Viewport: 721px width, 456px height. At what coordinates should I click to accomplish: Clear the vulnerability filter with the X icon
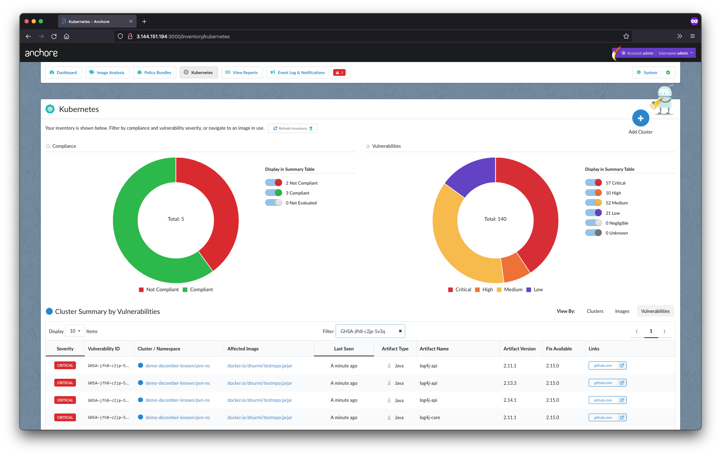pos(400,331)
